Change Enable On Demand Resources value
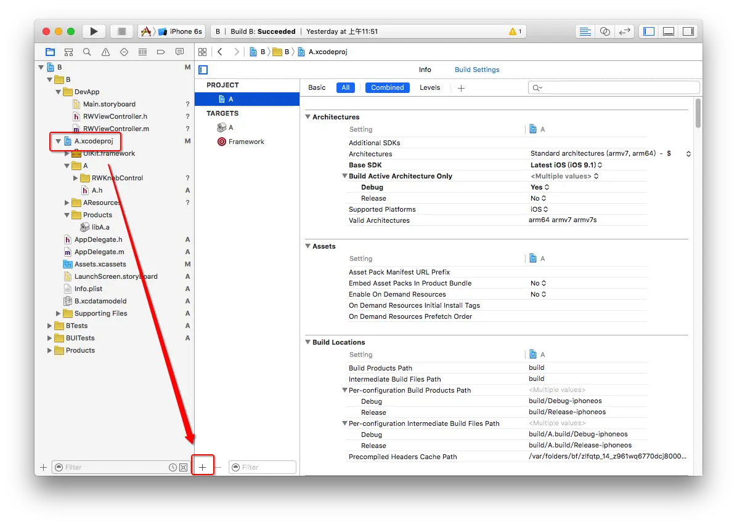Screen dimensions: 737x525 (x=538, y=294)
